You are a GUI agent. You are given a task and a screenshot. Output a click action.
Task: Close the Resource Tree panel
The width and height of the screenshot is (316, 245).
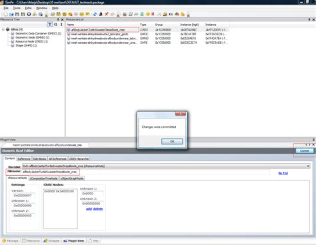coord(62,19)
